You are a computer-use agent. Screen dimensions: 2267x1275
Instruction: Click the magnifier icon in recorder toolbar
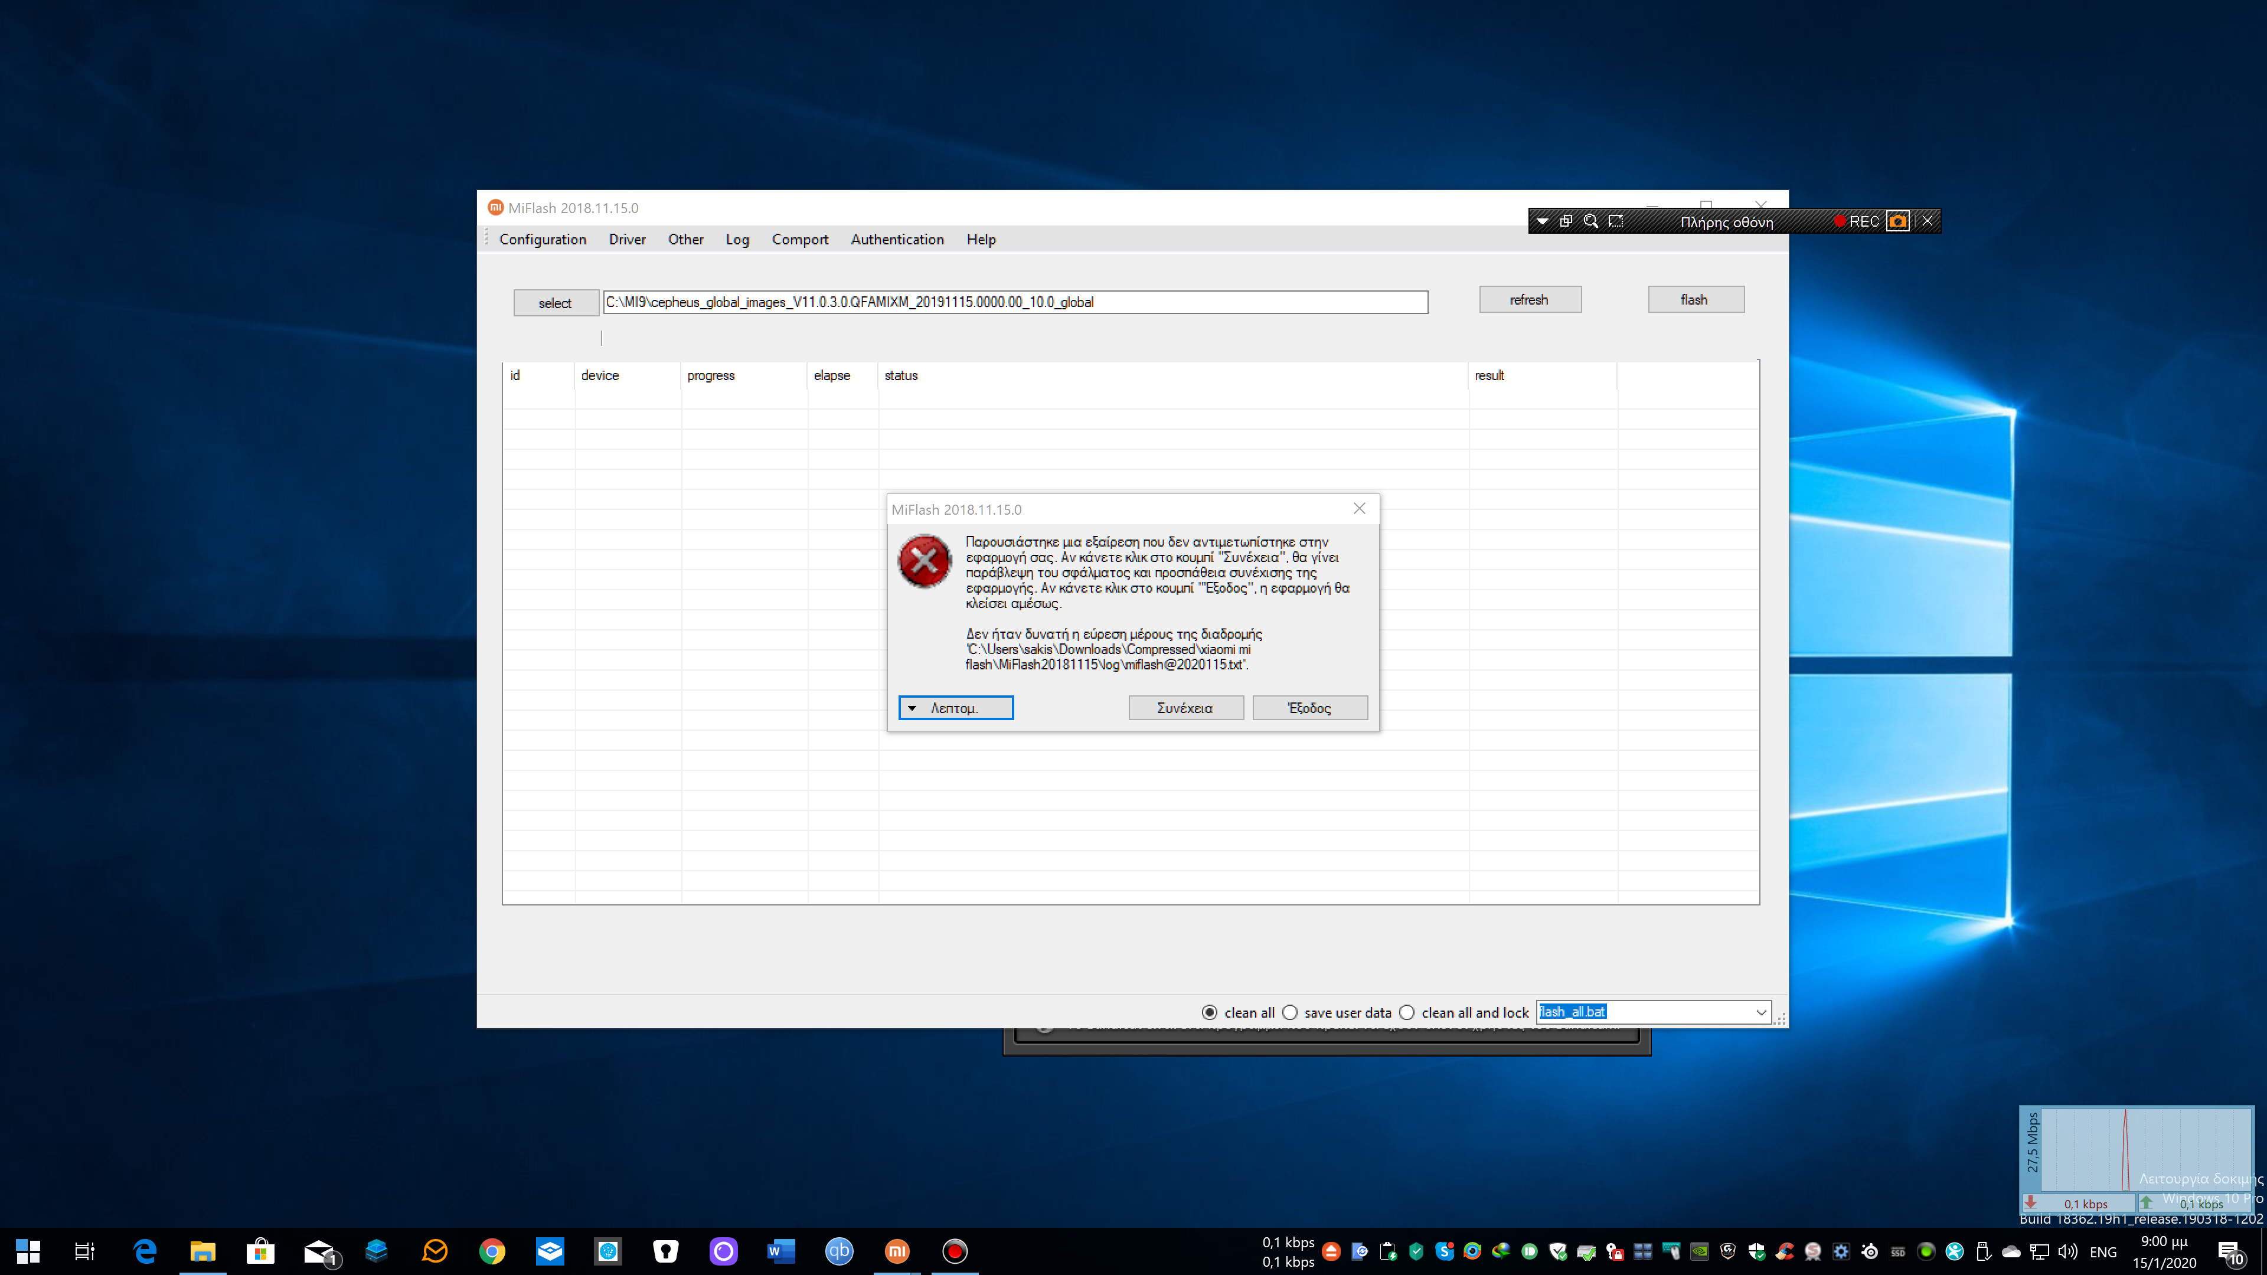click(1590, 221)
